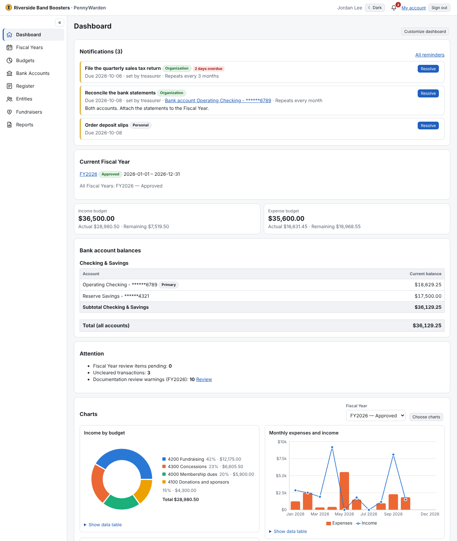The image size is (457, 541).
Task: Click the Fiscal Years calendar icon
Action: point(9,47)
